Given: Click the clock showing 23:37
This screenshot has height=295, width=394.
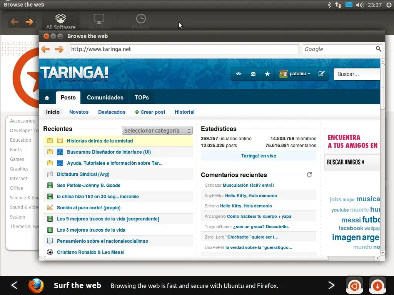Looking at the screenshot, I should click(375, 5).
